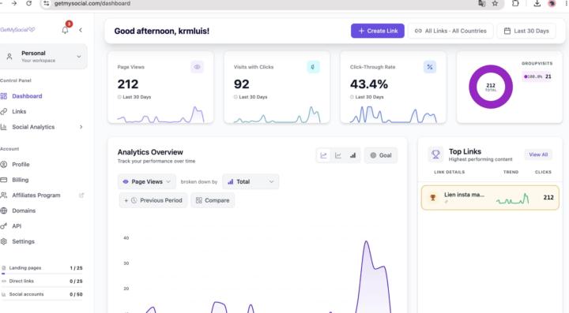
Task: Click the 100.0% group visits legend entry
Action: 537,76
